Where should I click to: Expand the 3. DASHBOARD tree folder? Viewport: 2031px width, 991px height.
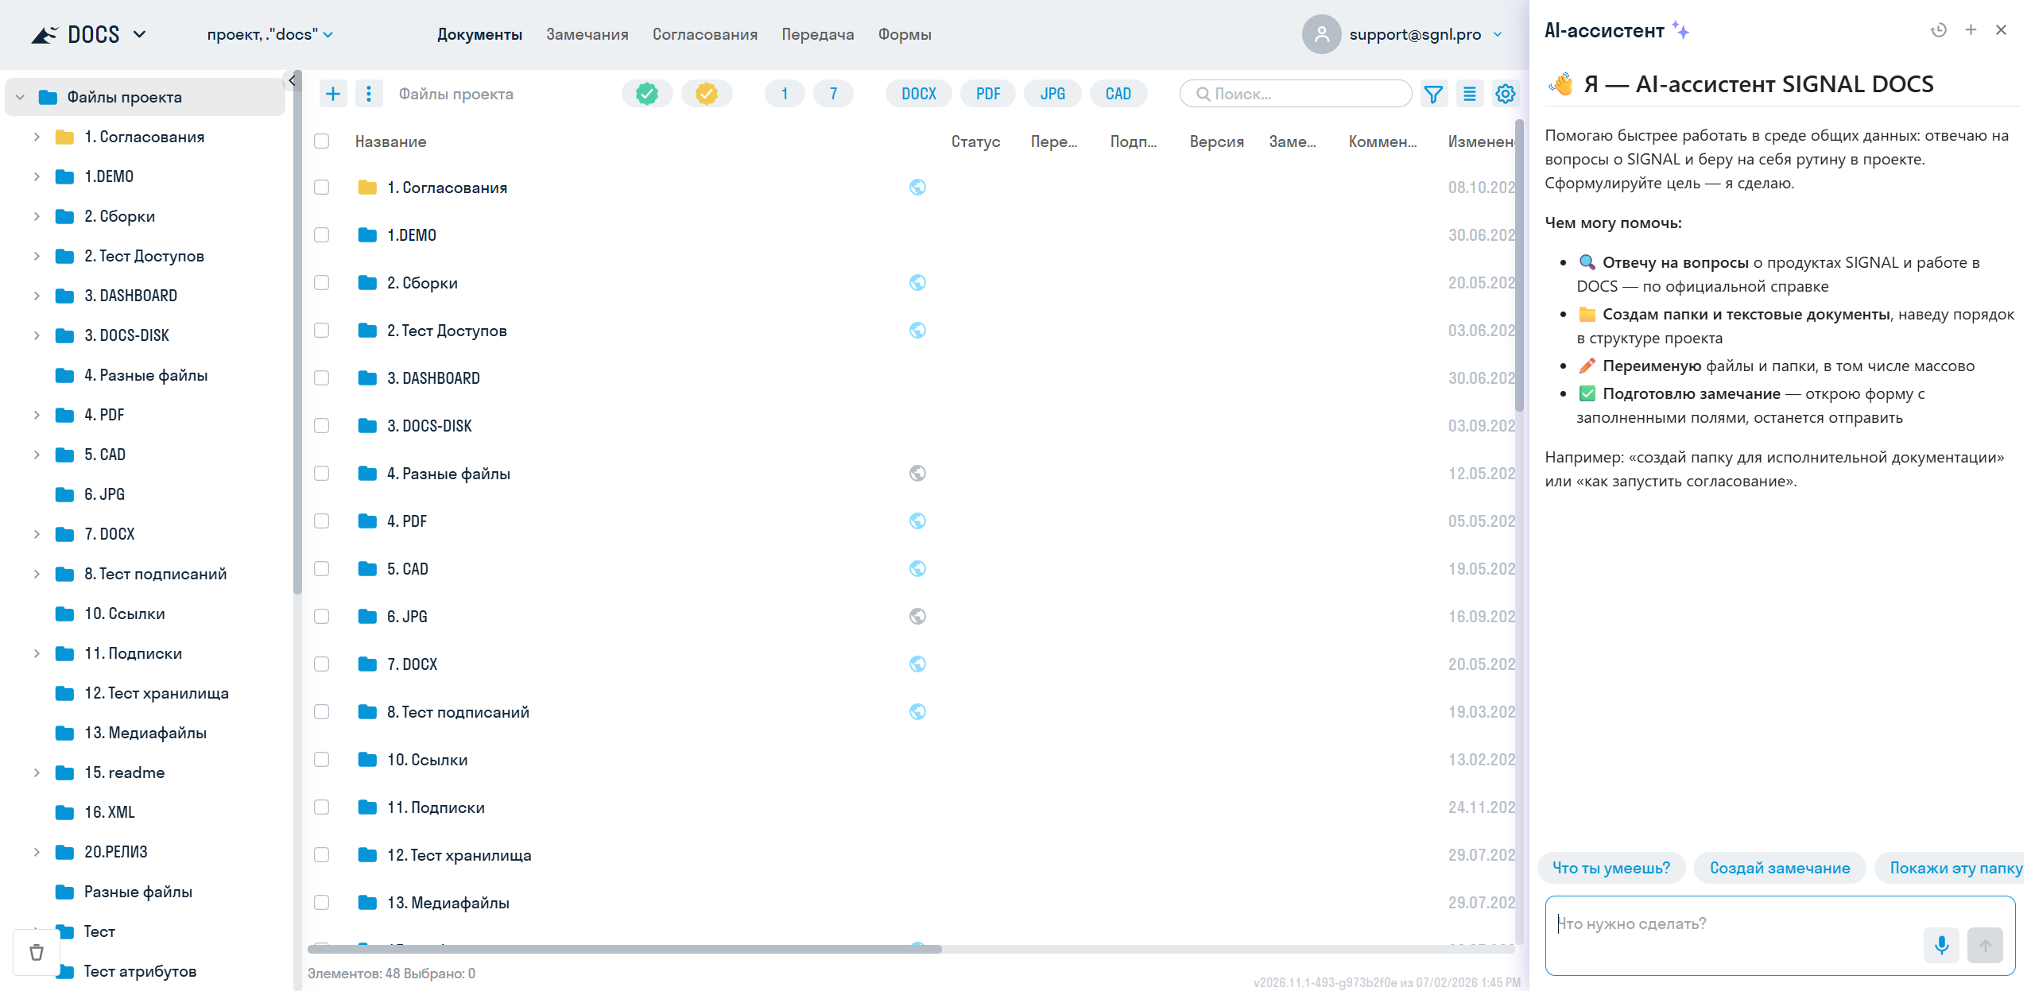click(x=37, y=296)
